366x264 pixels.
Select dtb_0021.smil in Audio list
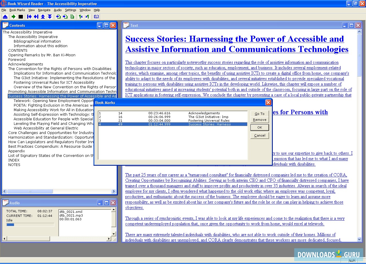(x=71, y=212)
